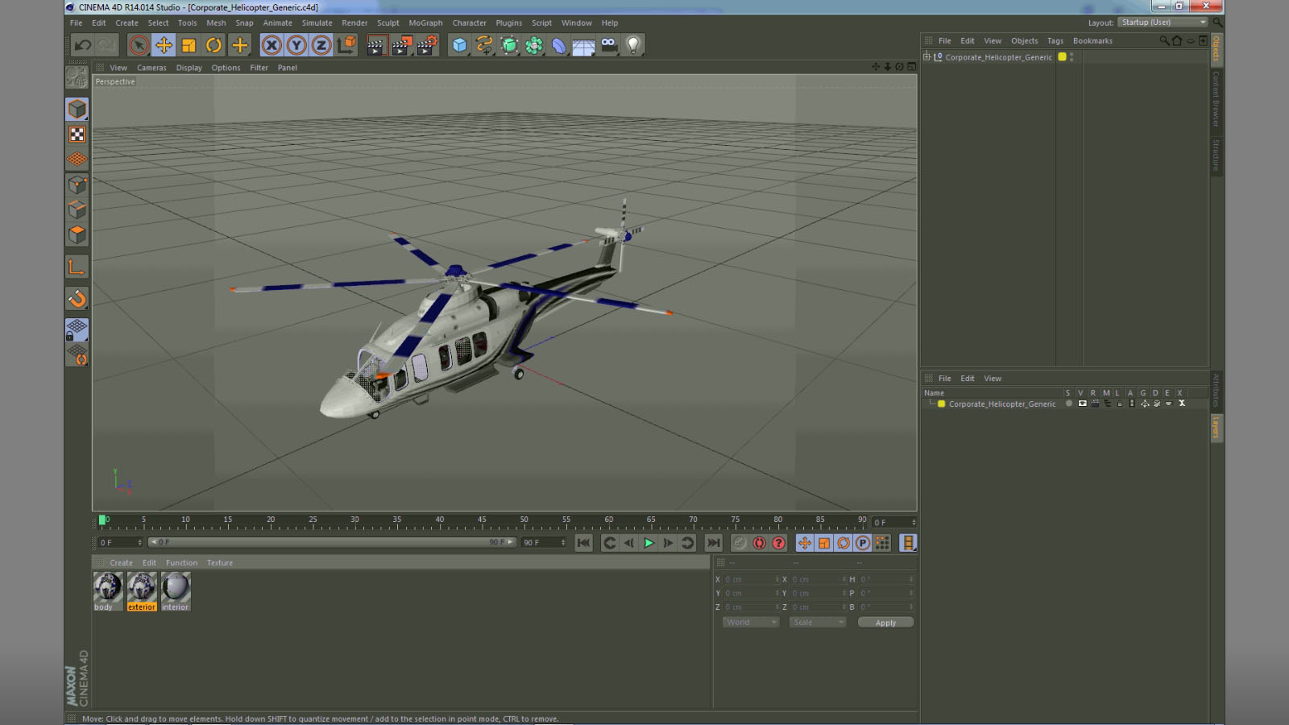Step to the next frame
Viewport: 1289px width, 725px height.
tap(668, 543)
